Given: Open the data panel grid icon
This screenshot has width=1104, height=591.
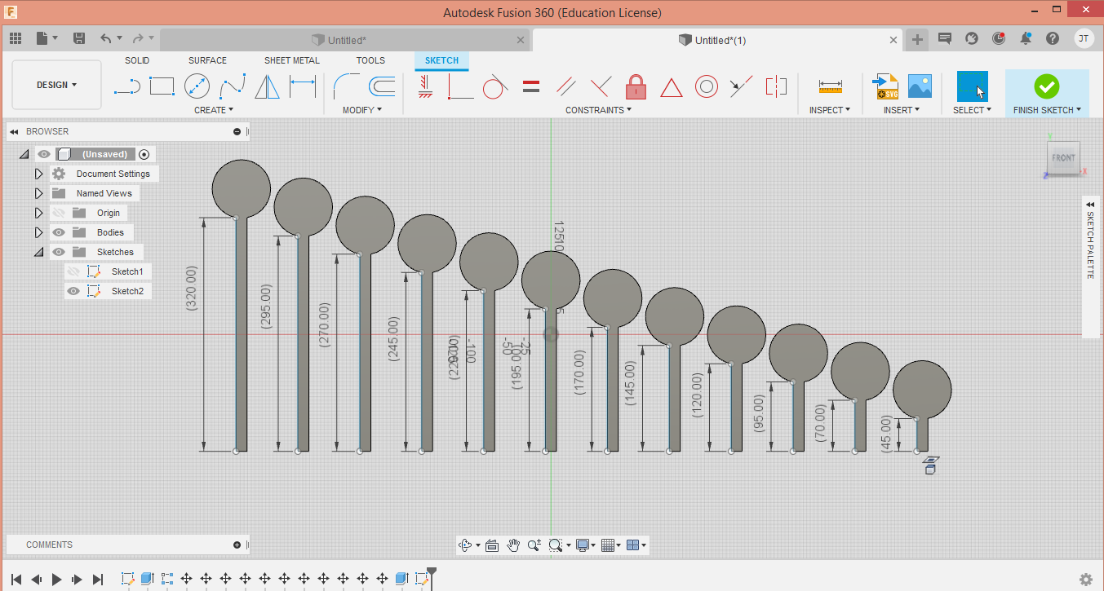Looking at the screenshot, I should pos(16,38).
